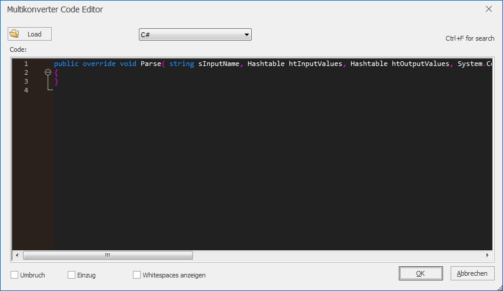503x291 pixels.
Task: Click 'htOutputValues' in the code
Action: coord(420,64)
